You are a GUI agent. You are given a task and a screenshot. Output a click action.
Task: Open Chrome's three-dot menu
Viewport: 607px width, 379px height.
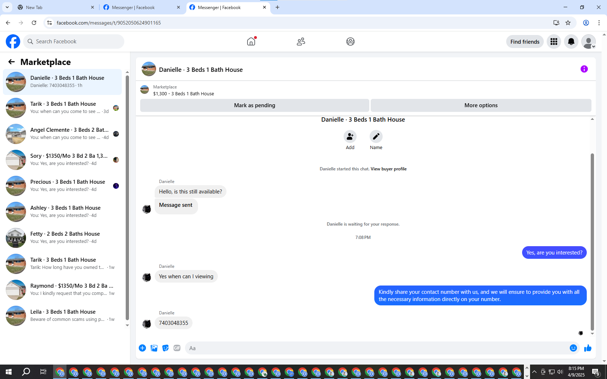click(599, 23)
